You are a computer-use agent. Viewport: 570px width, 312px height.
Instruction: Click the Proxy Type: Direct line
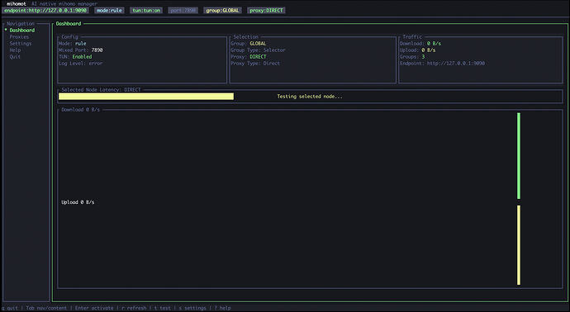255,64
